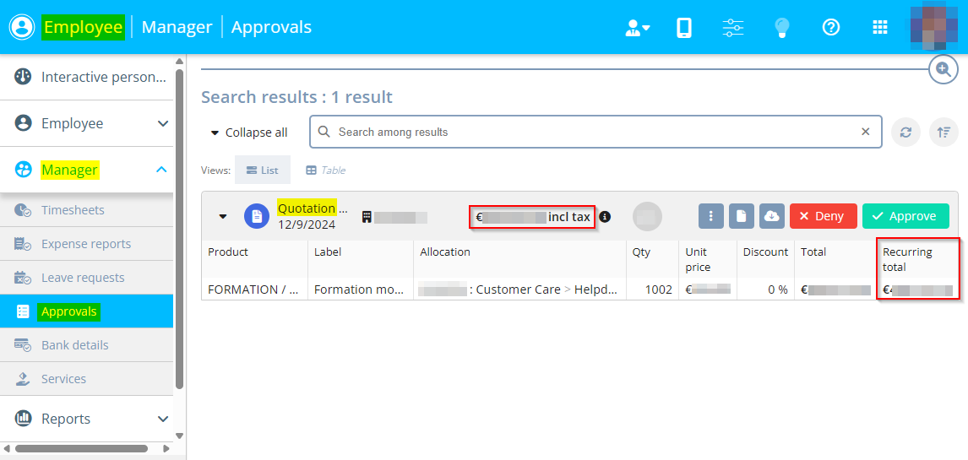
Task: Open the quotation document icon button
Action: click(742, 216)
